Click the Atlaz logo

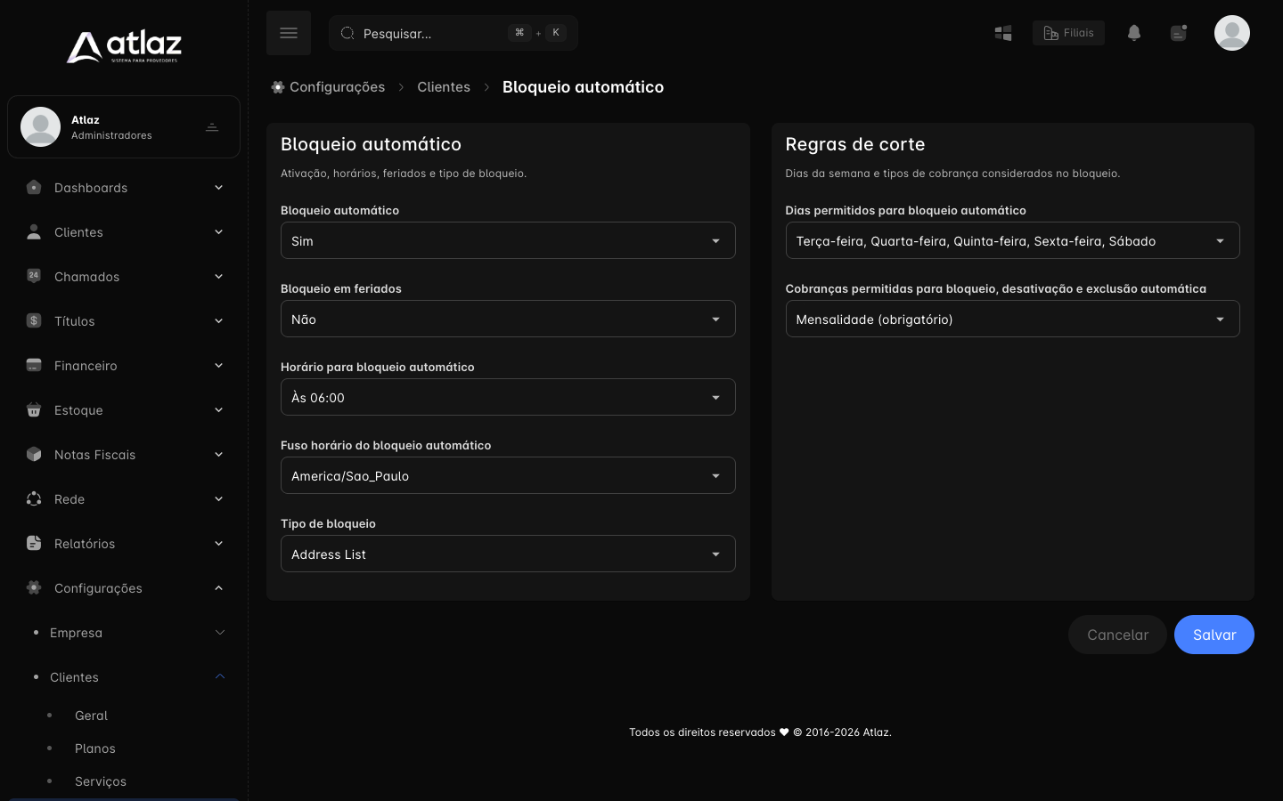(124, 46)
